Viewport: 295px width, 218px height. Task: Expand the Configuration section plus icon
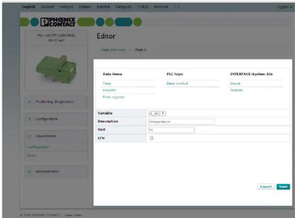click(x=29, y=119)
